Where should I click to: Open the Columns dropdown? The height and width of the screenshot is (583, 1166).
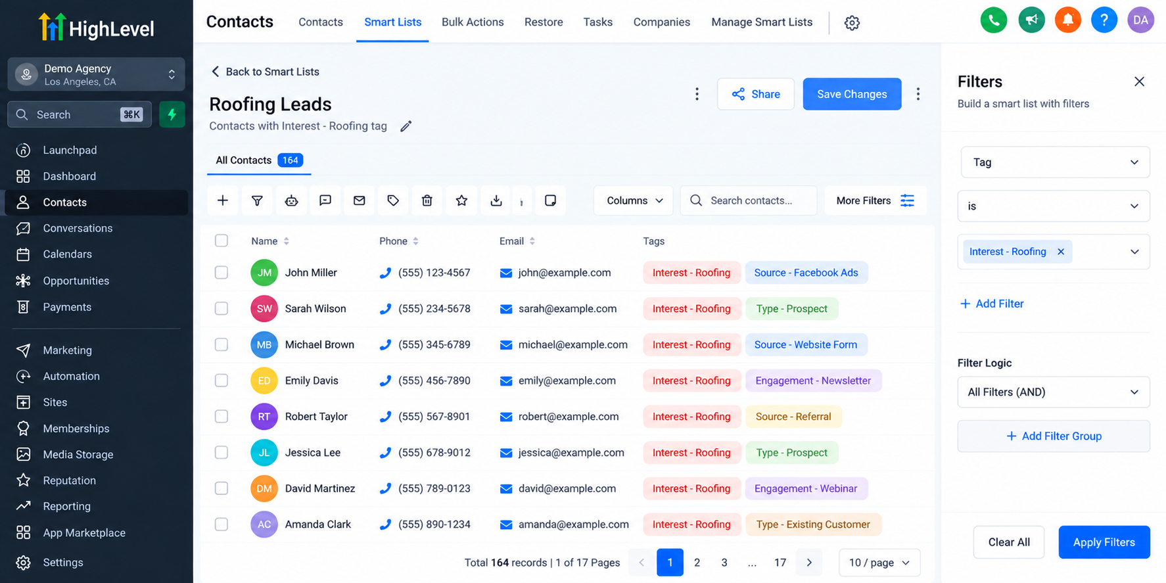[x=634, y=200]
